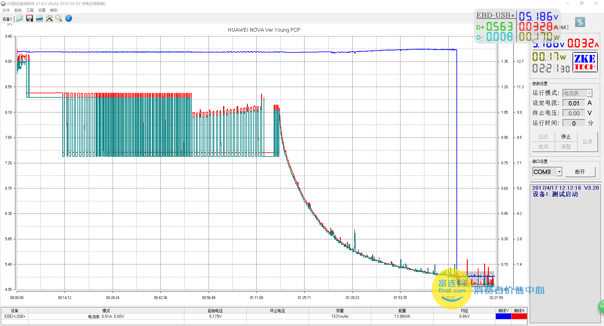Viewport: 604px width, 326px height.
Task: Click the 能量 column header
Action: coord(402,311)
